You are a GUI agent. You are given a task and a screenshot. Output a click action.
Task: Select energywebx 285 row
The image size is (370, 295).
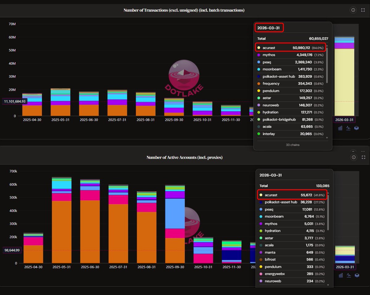pyautogui.click(x=292, y=274)
